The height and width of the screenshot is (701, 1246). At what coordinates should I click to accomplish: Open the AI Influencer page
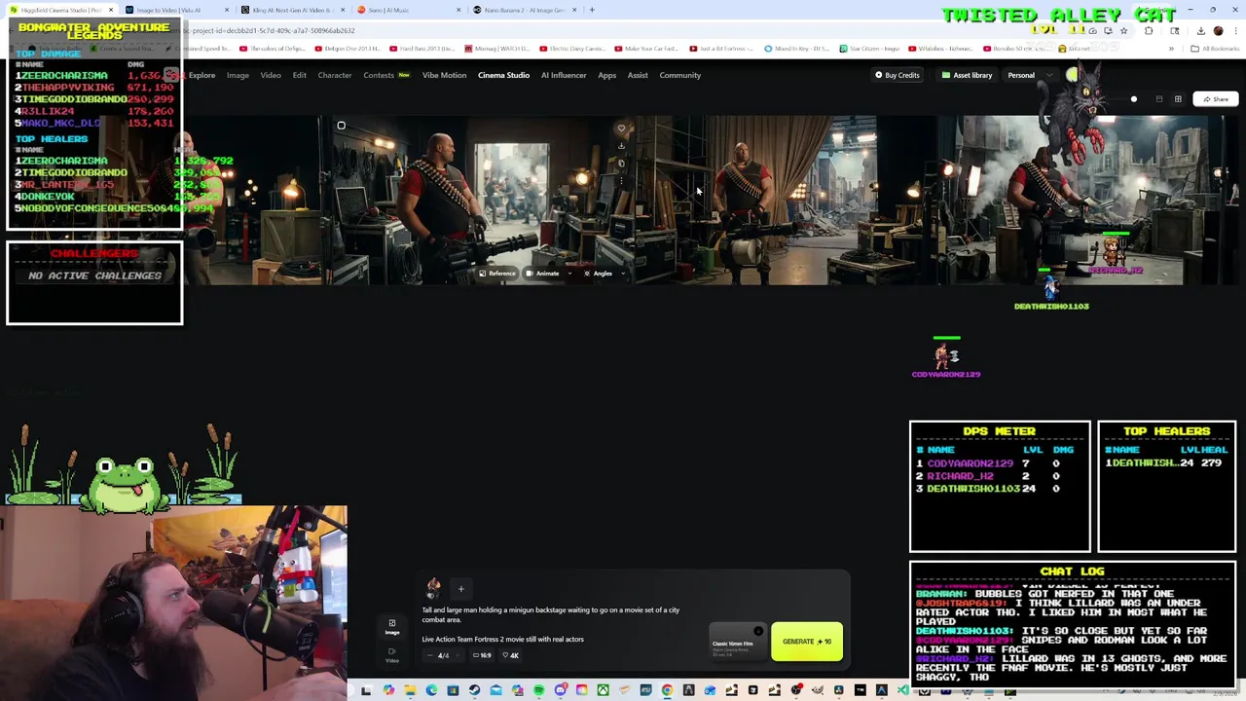pos(564,75)
